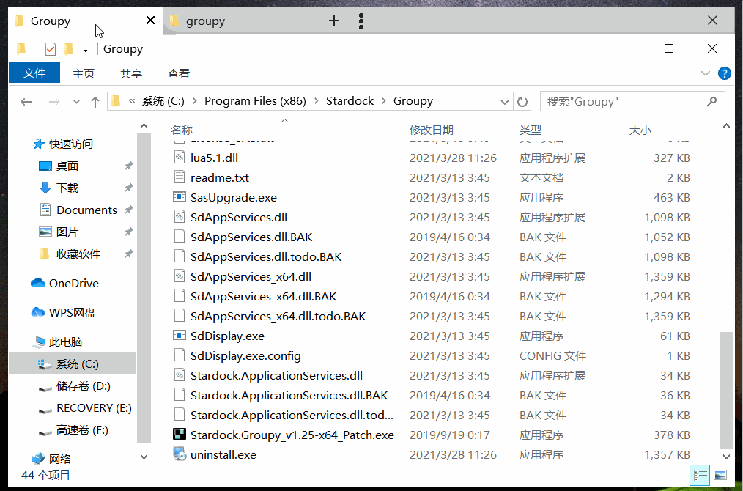This screenshot has height=491, width=743.
Task: Select the SdAppServices.dll.BAK file name
Action: (x=251, y=237)
